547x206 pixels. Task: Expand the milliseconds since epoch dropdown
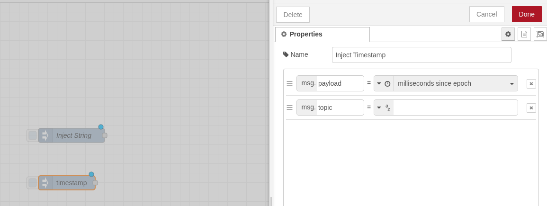click(512, 84)
